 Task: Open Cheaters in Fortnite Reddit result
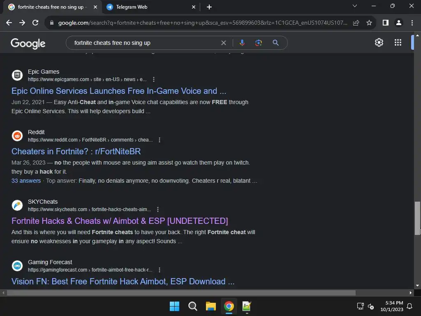click(x=76, y=151)
